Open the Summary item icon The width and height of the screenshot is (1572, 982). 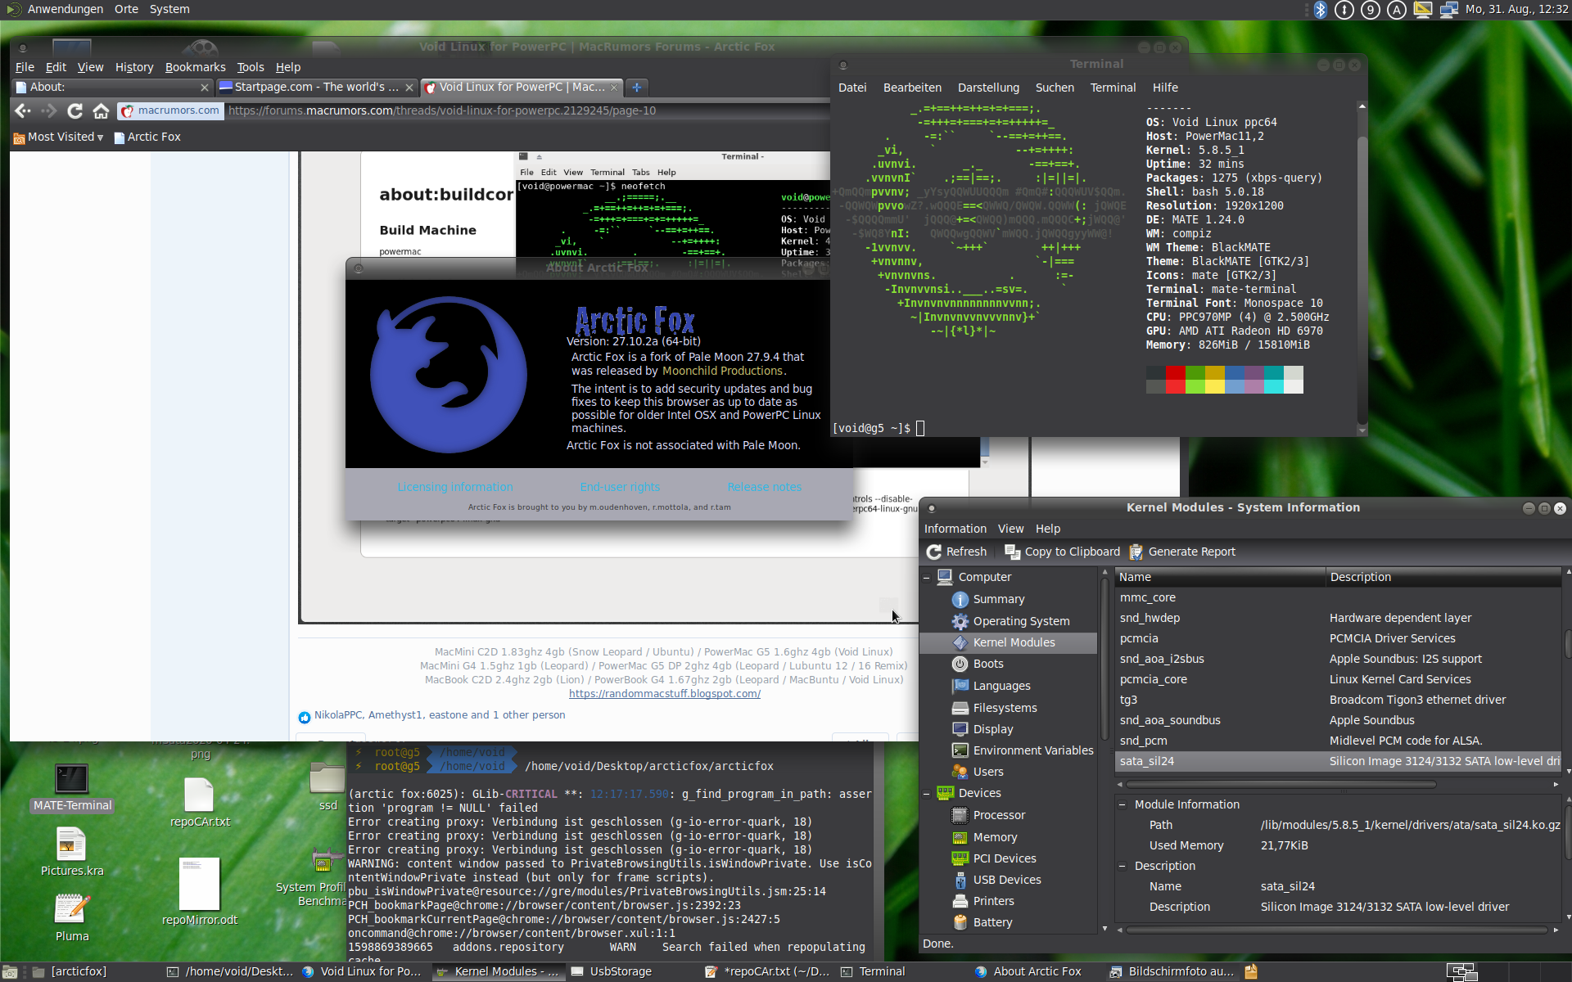960,599
